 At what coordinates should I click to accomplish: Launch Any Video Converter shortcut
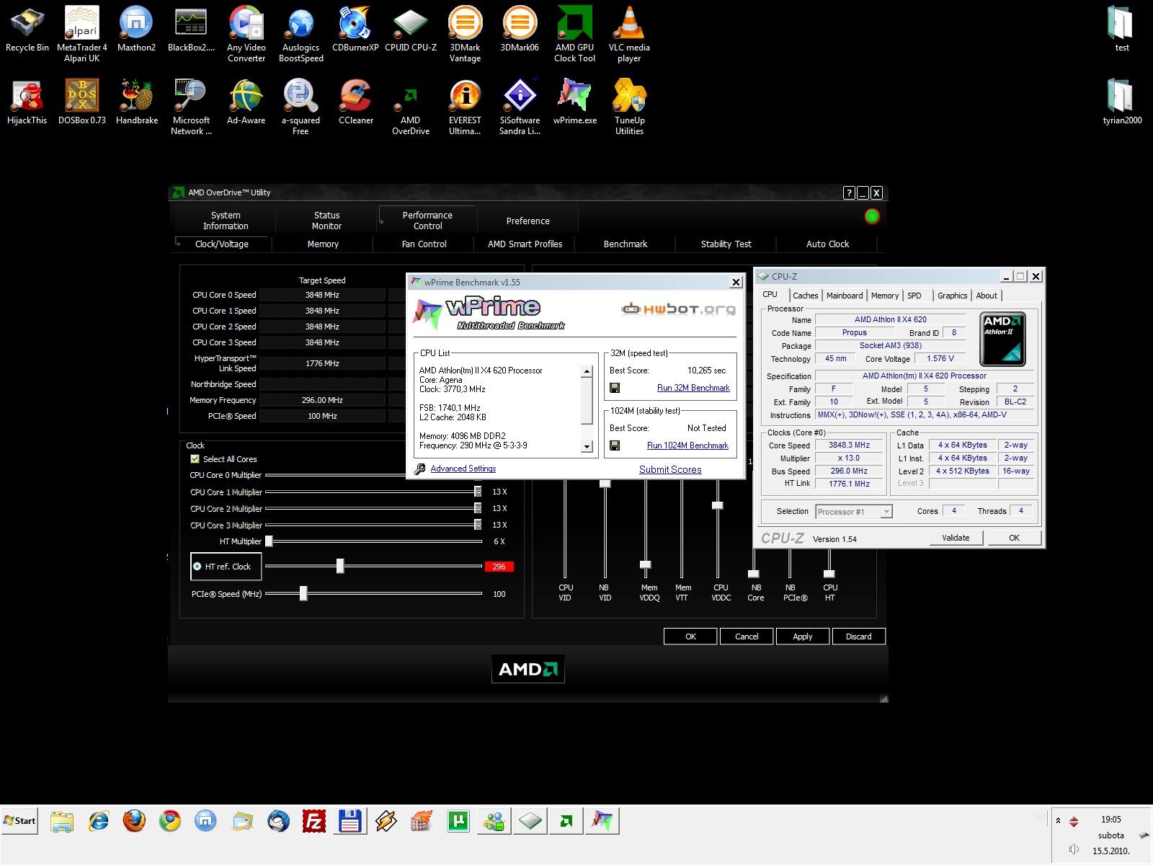click(246, 34)
